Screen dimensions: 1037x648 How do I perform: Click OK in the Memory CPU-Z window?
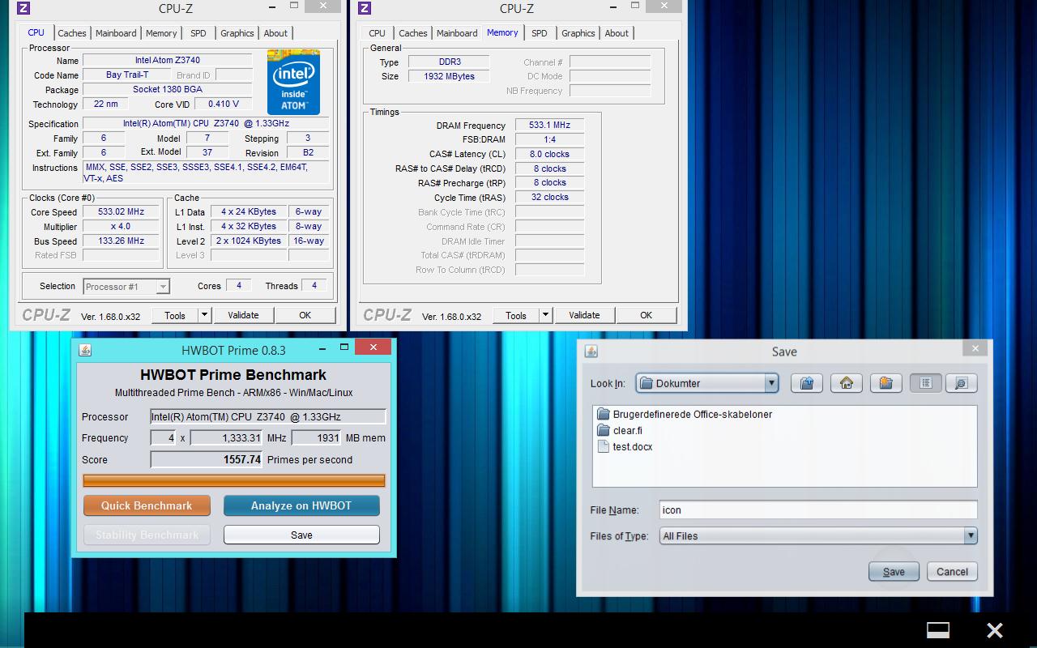646,315
